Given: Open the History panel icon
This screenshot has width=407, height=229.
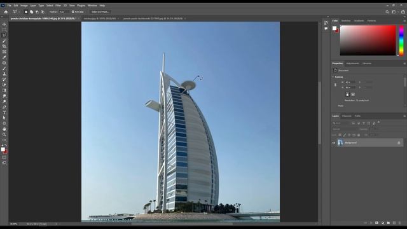Looking at the screenshot, I should [x=326, y=23].
